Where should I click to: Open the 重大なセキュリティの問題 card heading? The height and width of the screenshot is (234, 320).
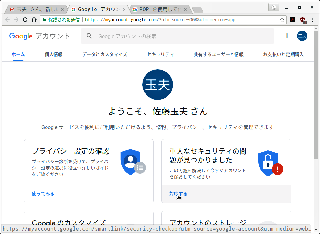click(x=208, y=156)
